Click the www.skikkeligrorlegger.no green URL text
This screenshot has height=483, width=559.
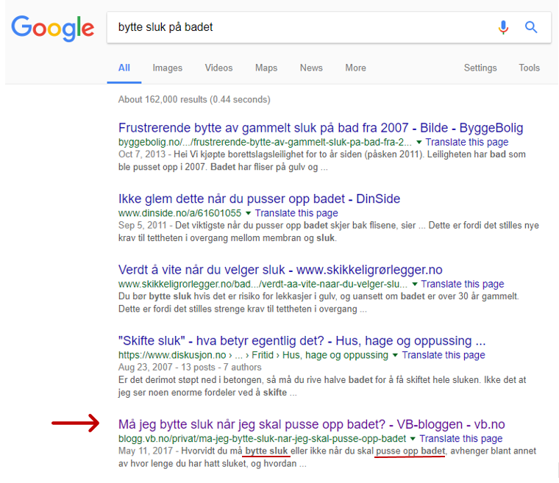[263, 284]
